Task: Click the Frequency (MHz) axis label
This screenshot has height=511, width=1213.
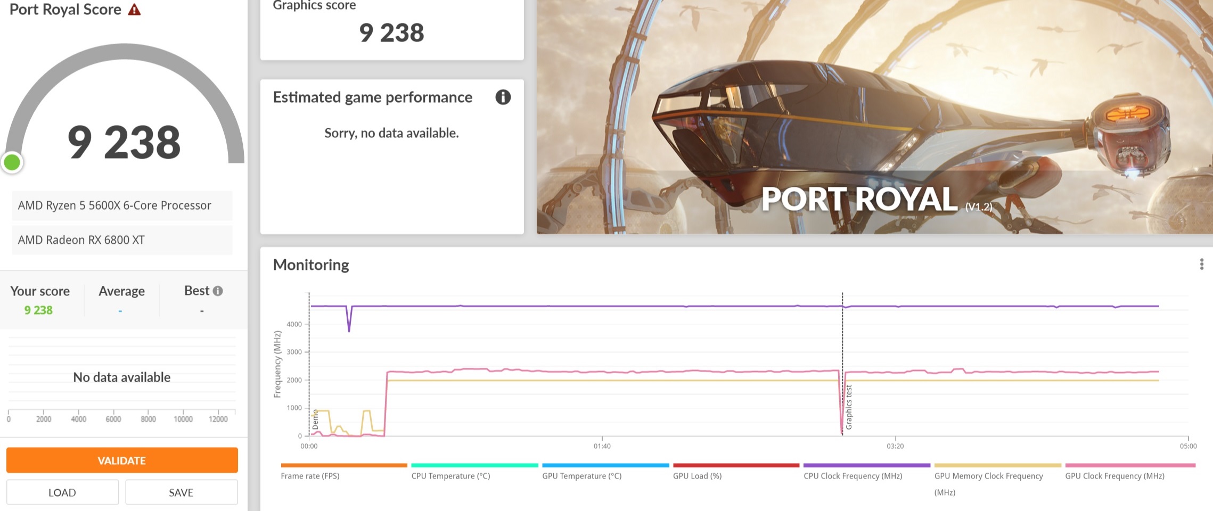Action: [277, 364]
